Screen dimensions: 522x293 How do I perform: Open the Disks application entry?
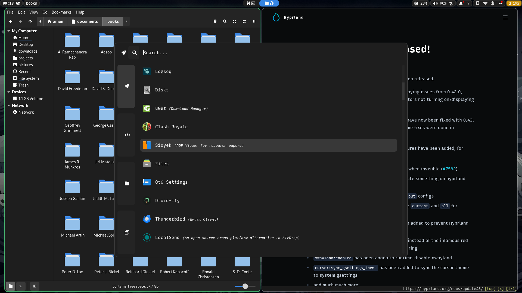(268, 90)
